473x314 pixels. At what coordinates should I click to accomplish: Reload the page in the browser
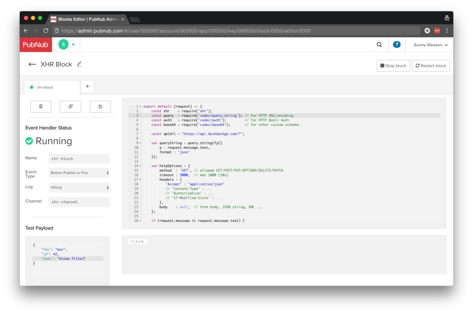[x=46, y=31]
